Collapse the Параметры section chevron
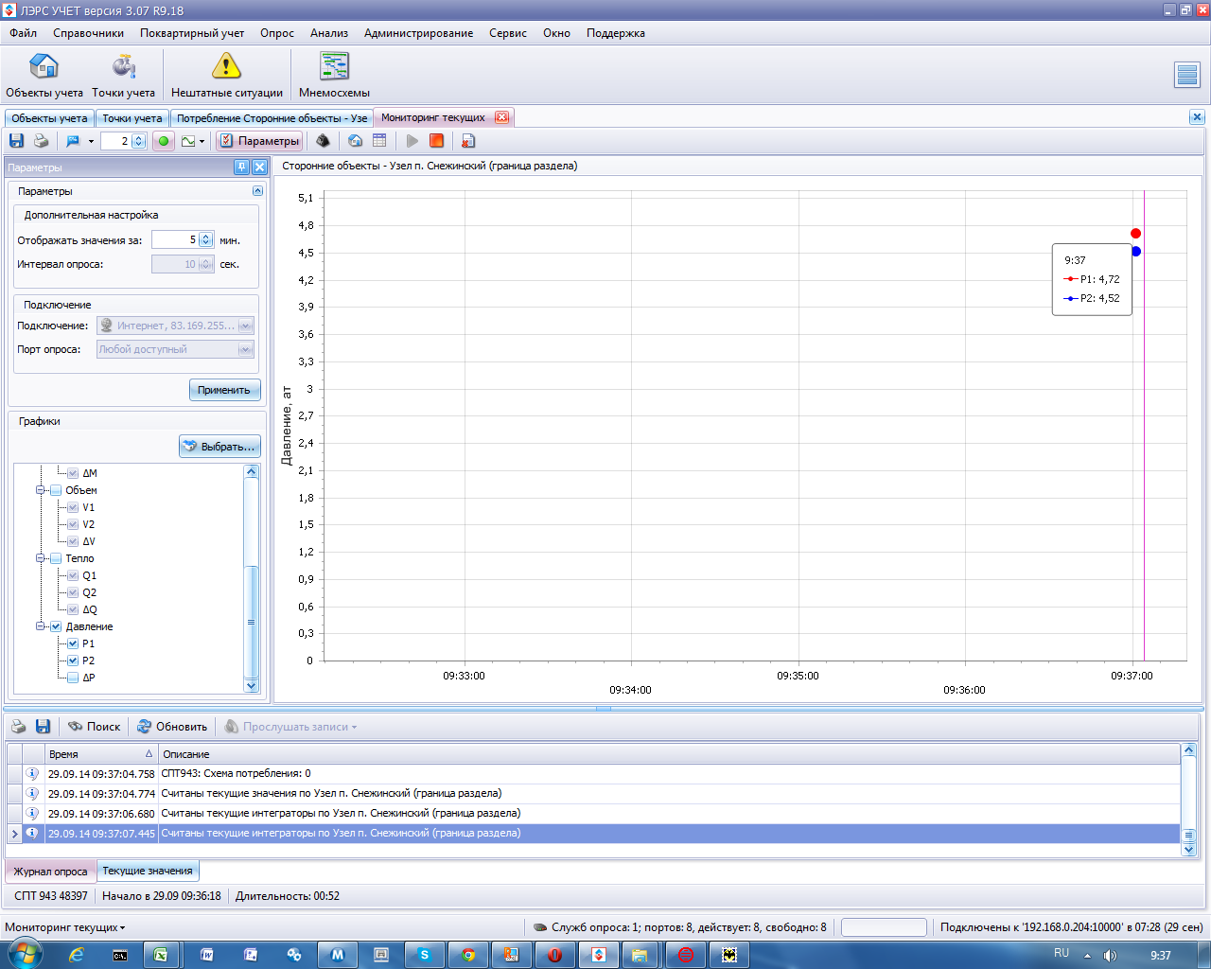 (x=257, y=191)
